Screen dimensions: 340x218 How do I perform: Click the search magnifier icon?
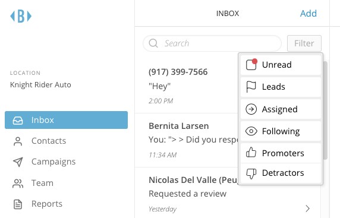pyautogui.click(x=153, y=43)
